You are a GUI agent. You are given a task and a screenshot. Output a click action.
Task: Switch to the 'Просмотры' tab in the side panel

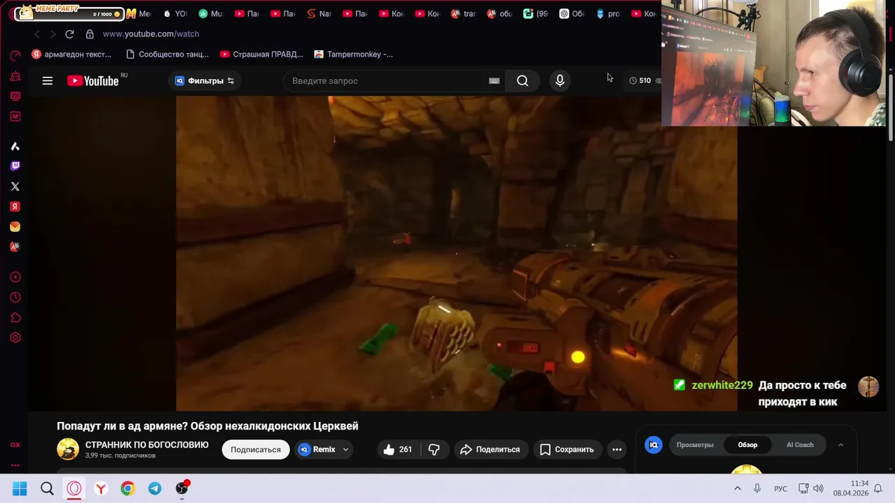695,445
